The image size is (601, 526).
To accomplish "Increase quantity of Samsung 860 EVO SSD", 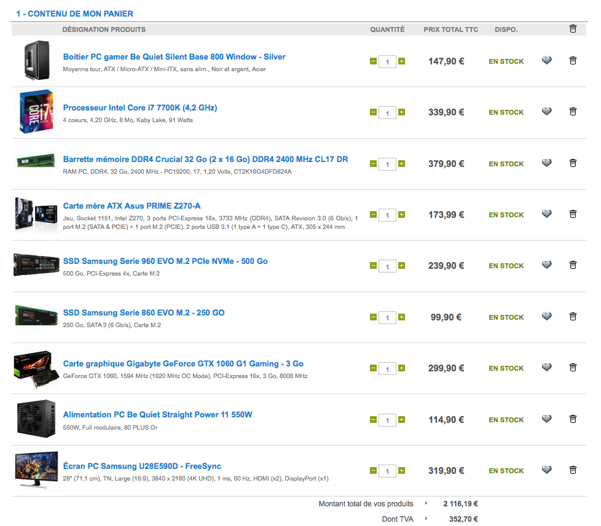I will (401, 317).
